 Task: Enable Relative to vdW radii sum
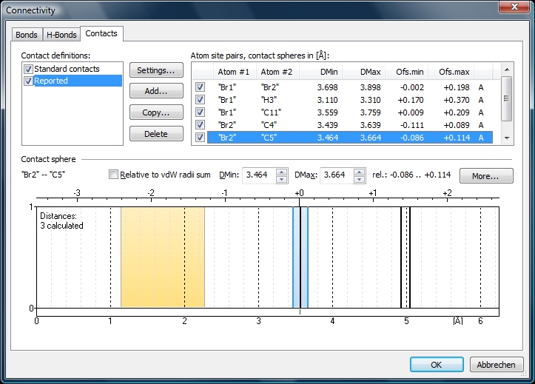pyautogui.click(x=113, y=175)
